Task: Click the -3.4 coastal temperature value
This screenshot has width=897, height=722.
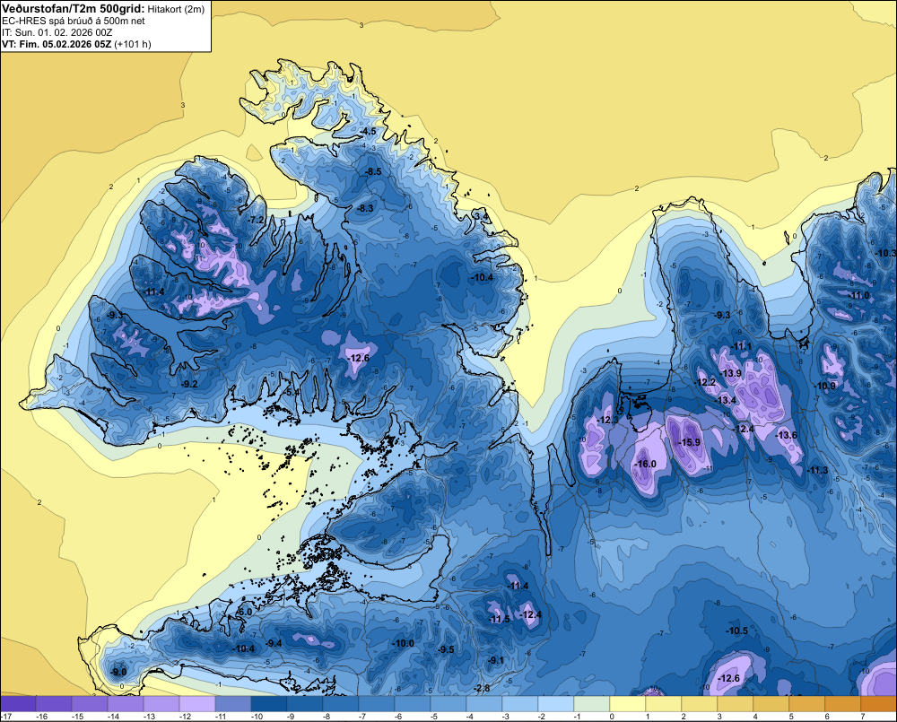Action: [482, 217]
